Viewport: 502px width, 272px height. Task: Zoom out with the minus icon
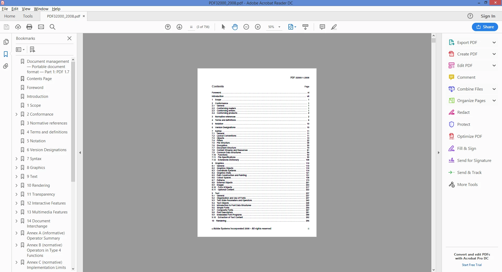pyautogui.click(x=246, y=27)
